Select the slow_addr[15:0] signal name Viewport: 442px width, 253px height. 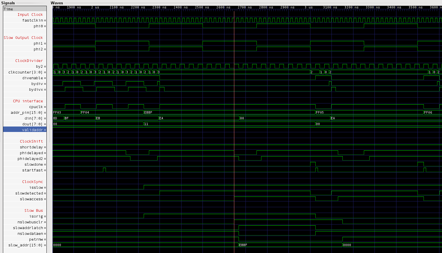(x=25, y=245)
